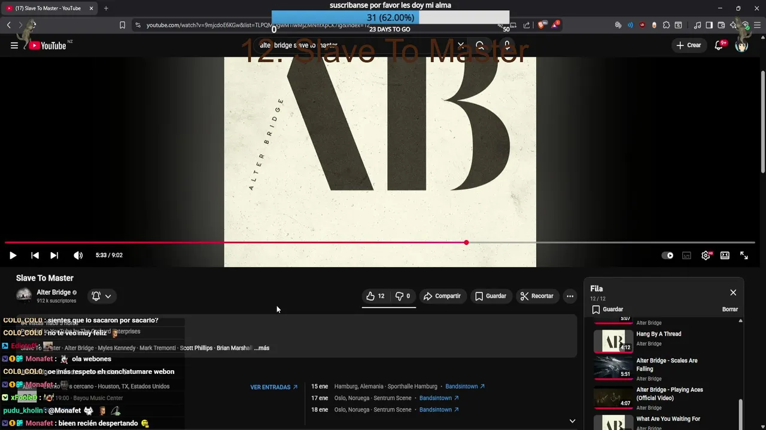Image resolution: width=766 pixels, height=430 pixels.
Task: Open the account avatar menu
Action: (x=741, y=45)
